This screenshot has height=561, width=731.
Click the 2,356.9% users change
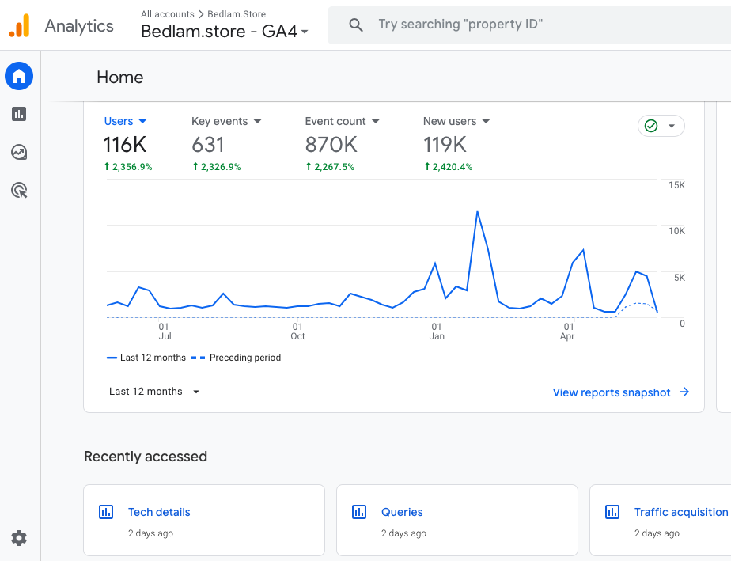(128, 166)
